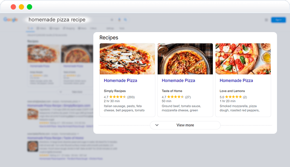Screen dimensions: 290x167
Task: Click the magnifying glass search icon
Action: click(125, 19)
